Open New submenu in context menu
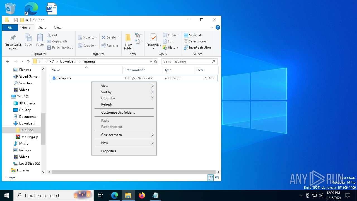This screenshot has width=357, height=201. 124,143
